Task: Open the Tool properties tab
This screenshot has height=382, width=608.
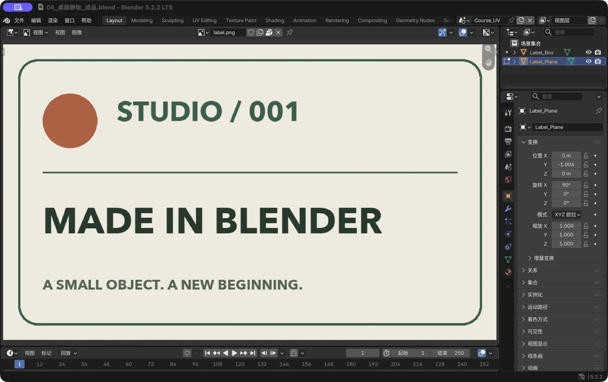Action: pos(508,113)
